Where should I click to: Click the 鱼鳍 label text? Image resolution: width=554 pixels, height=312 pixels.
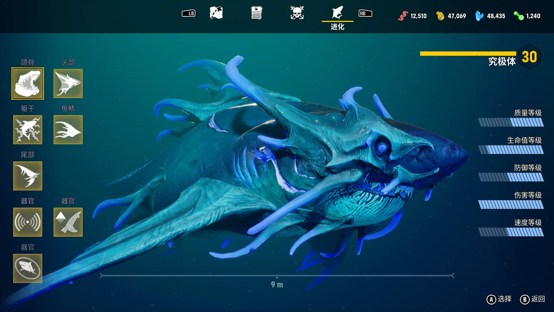click(68, 108)
